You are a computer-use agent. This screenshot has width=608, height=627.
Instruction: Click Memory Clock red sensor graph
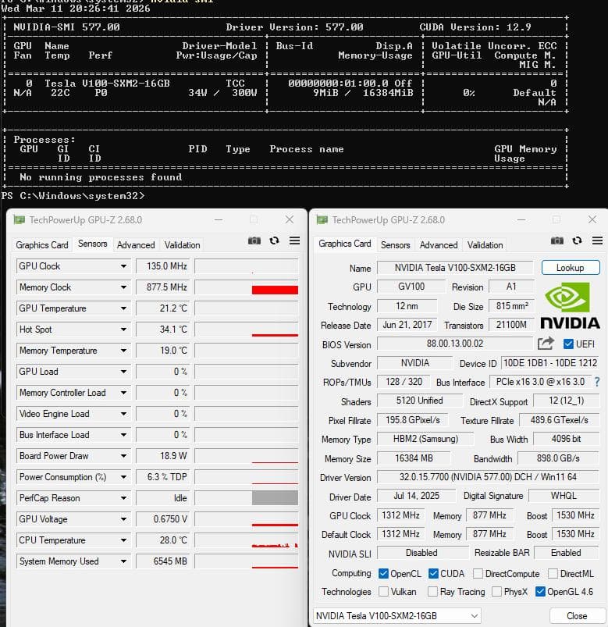pyautogui.click(x=246, y=287)
